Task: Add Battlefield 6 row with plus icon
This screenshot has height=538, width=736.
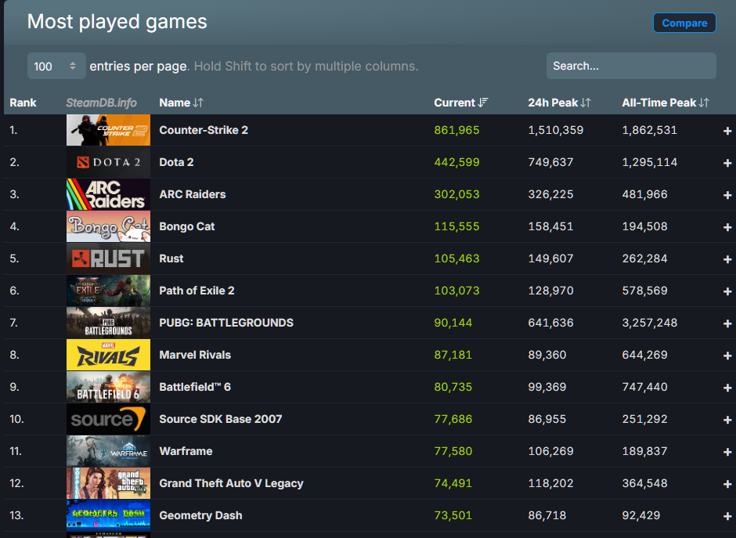Action: [x=727, y=388]
